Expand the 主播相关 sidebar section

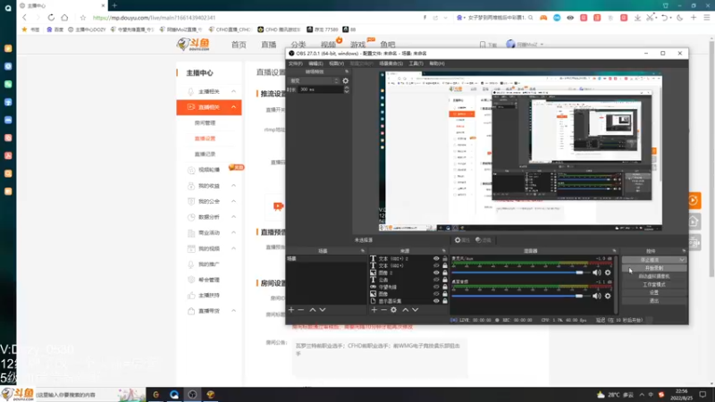[233, 92]
